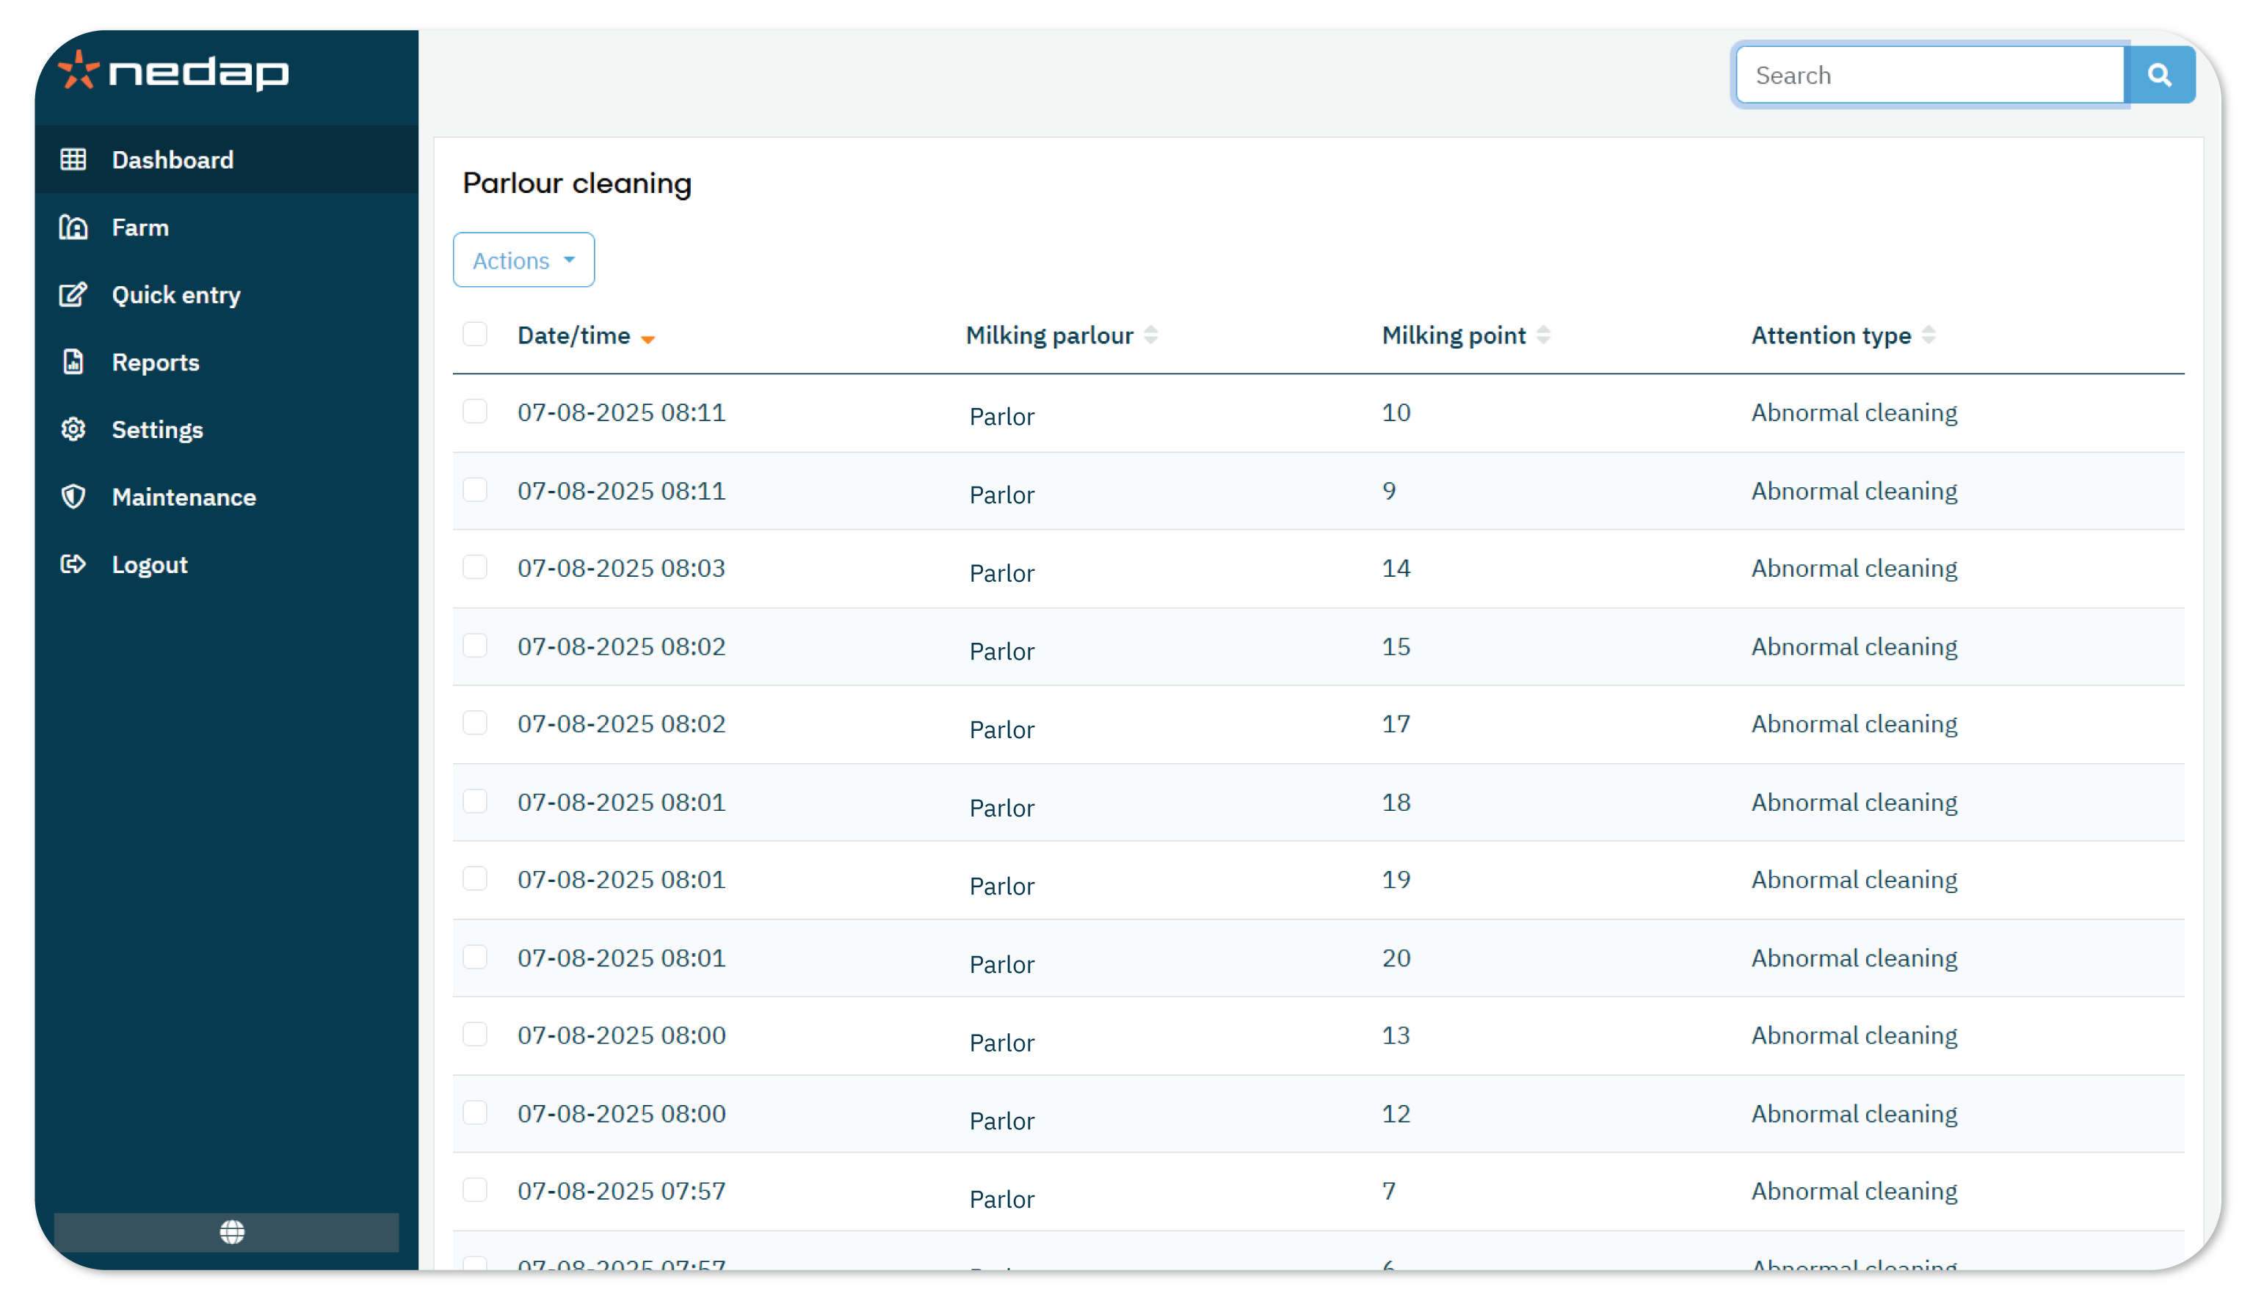This screenshot has width=2264, height=1312.
Task: Open the Actions dropdown
Action: tap(523, 260)
